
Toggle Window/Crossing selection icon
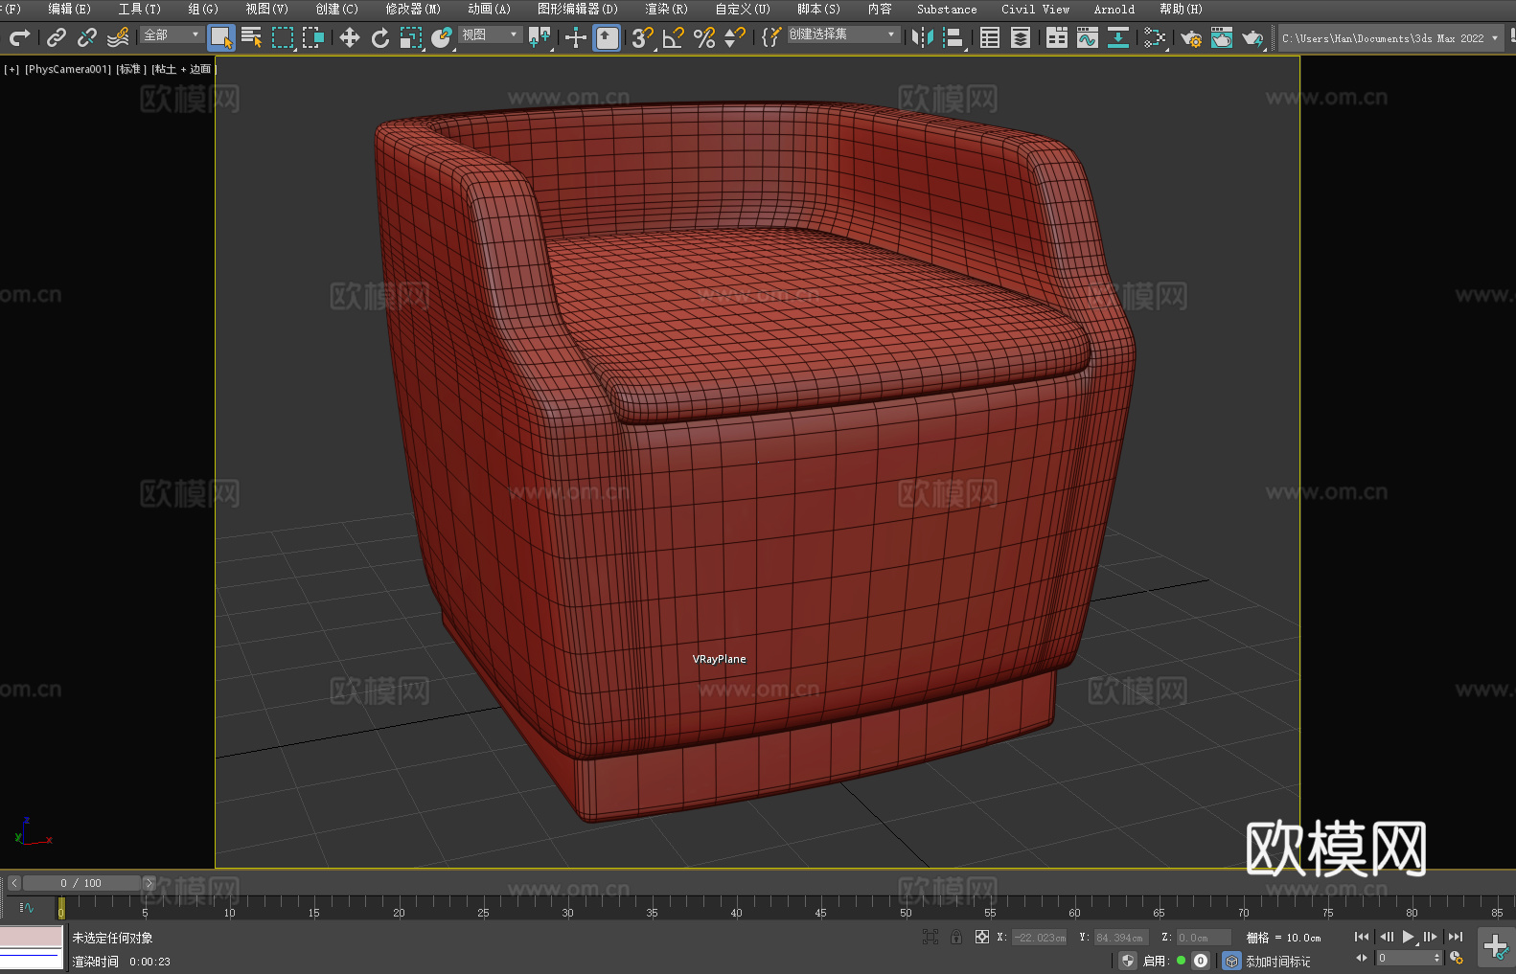coord(313,37)
